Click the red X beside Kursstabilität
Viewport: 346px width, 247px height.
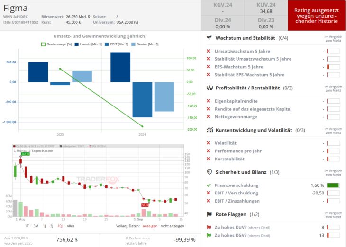tap(208, 159)
